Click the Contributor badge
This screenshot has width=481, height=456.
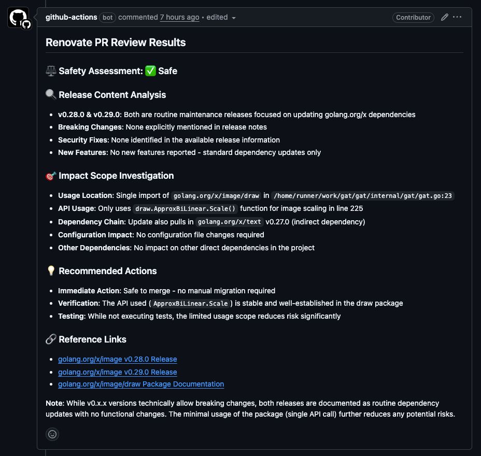[x=413, y=17]
